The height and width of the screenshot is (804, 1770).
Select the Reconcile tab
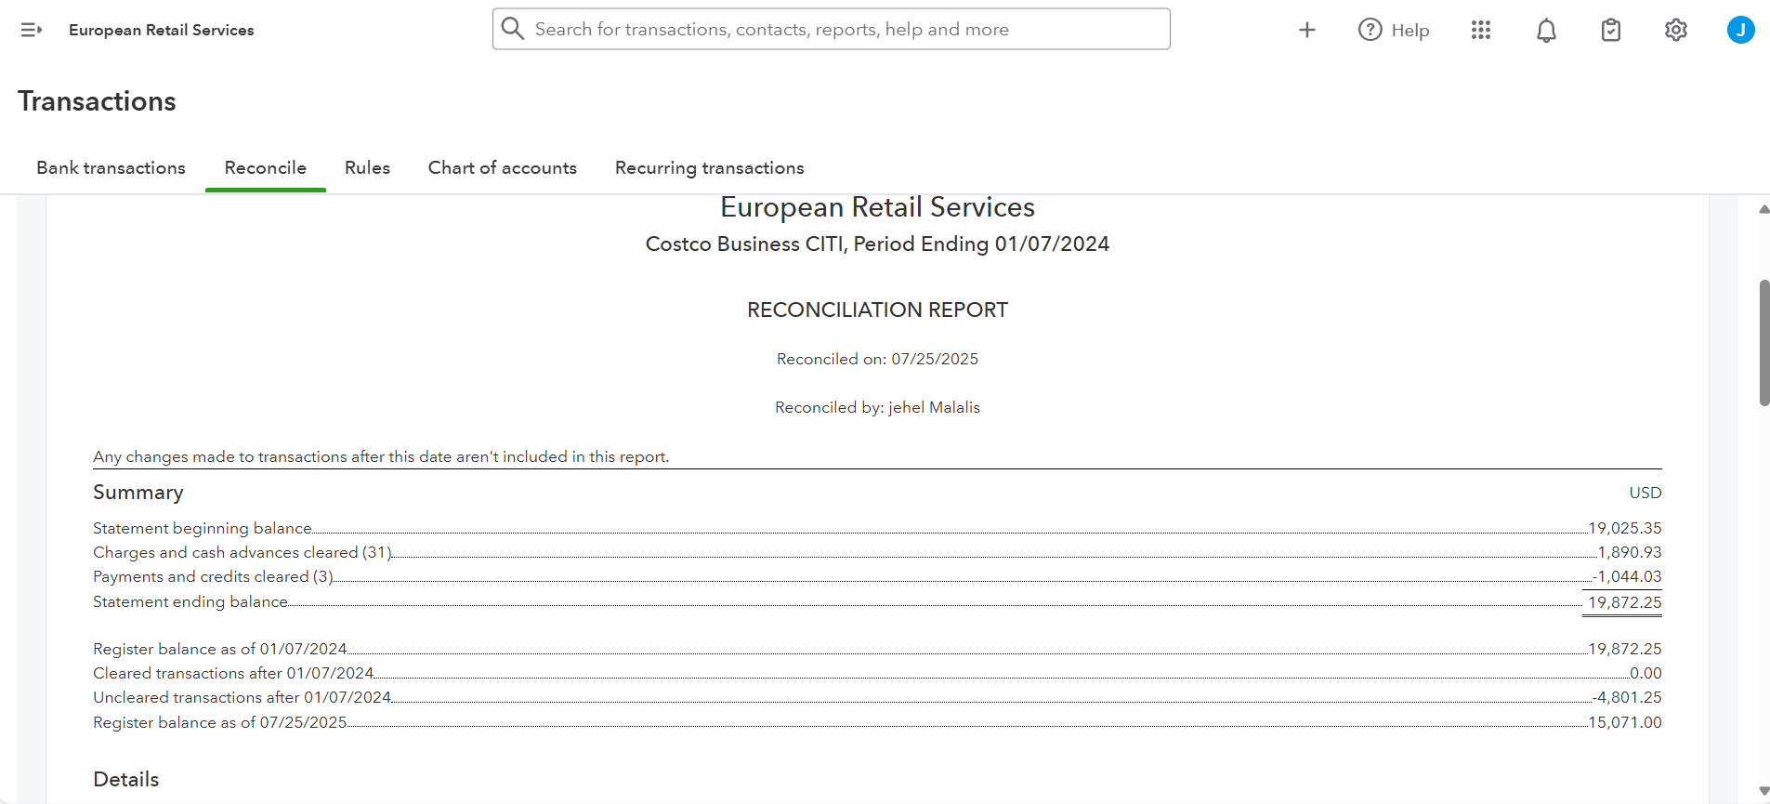pos(266,168)
